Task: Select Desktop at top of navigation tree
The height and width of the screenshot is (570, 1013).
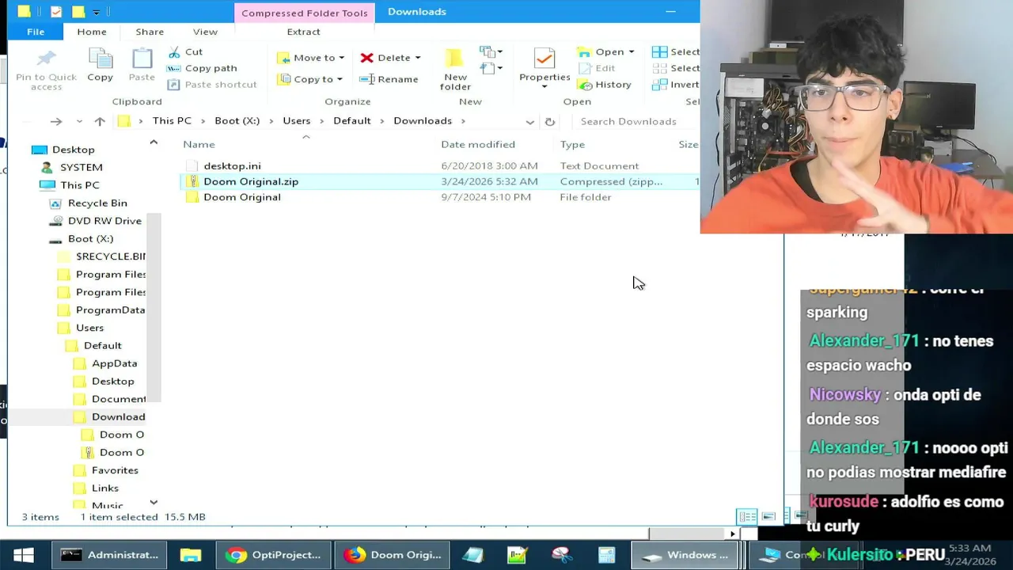Action: pos(73,150)
